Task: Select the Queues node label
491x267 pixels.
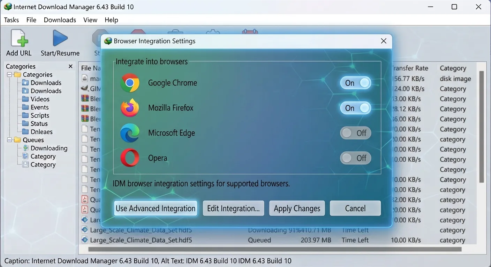Action: coord(33,140)
